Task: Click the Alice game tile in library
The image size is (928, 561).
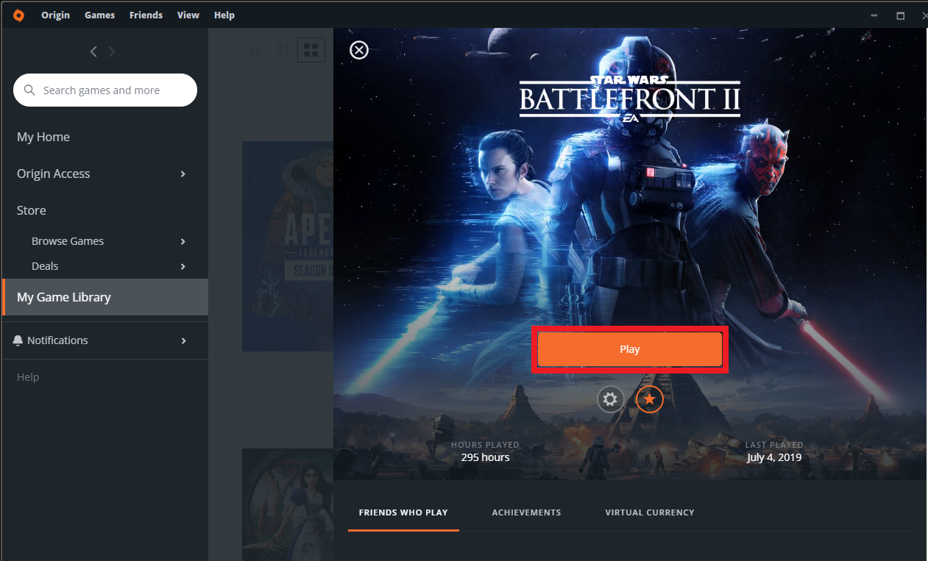Action: (x=288, y=504)
